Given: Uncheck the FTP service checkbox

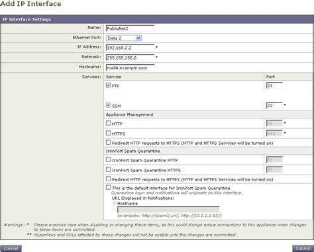Looking at the screenshot, I should pos(108,85).
